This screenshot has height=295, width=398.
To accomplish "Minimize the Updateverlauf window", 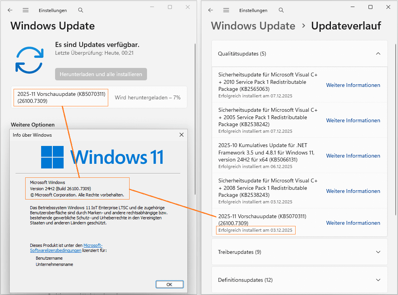I will click(353, 7).
